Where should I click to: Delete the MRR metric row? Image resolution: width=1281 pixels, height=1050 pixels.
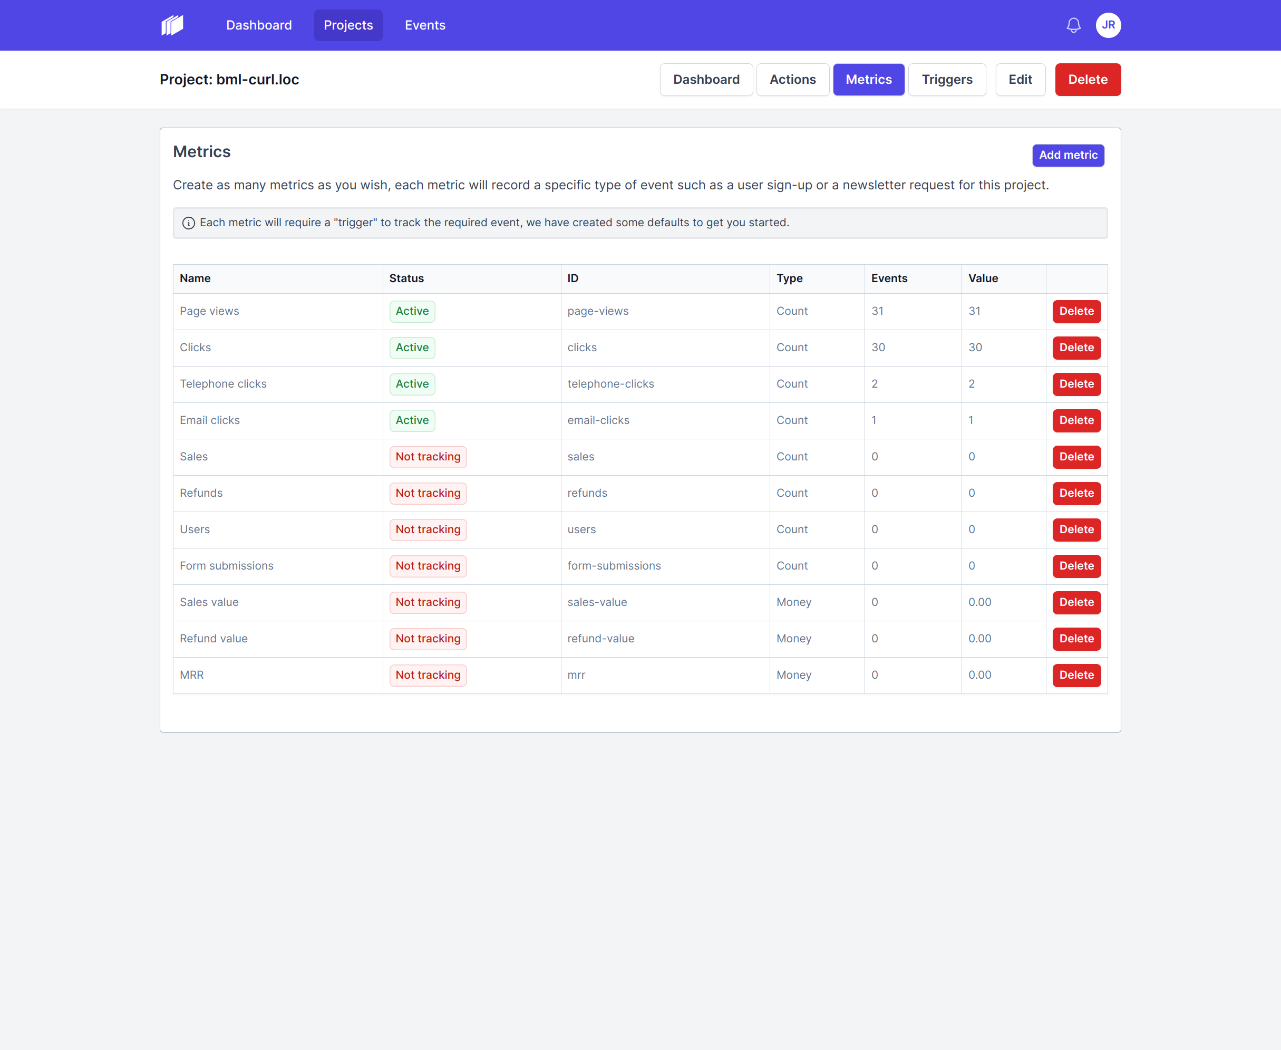(x=1076, y=675)
